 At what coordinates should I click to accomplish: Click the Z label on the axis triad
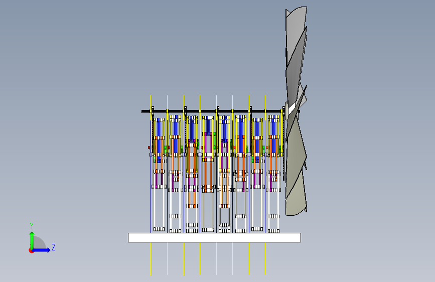tap(54, 247)
